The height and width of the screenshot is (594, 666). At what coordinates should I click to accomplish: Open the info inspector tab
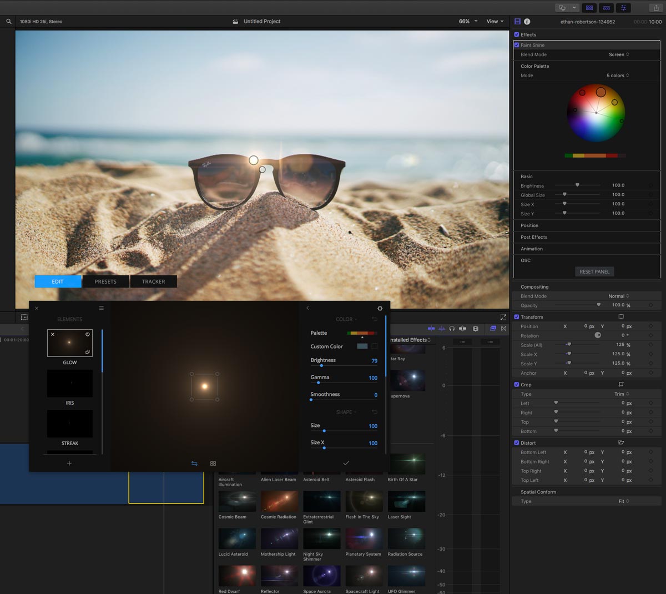(x=527, y=22)
